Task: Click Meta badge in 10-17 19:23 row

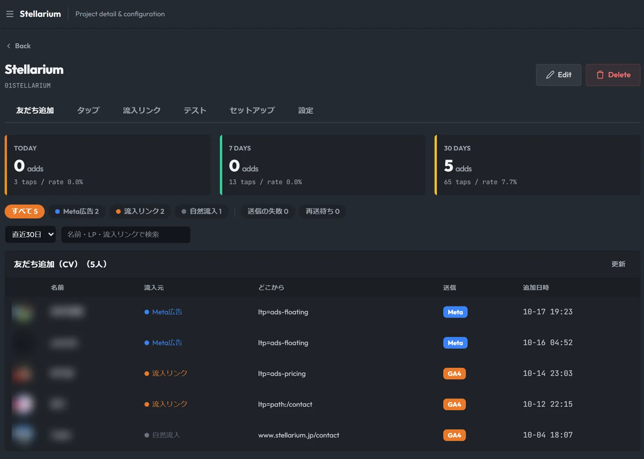Action: point(455,312)
